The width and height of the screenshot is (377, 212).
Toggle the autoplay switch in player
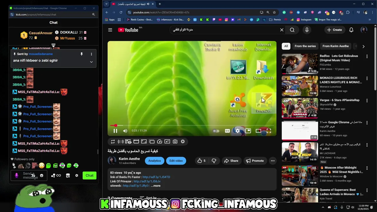pyautogui.click(x=216, y=131)
